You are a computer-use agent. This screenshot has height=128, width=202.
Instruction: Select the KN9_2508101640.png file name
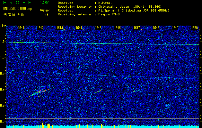[x=17, y=9]
